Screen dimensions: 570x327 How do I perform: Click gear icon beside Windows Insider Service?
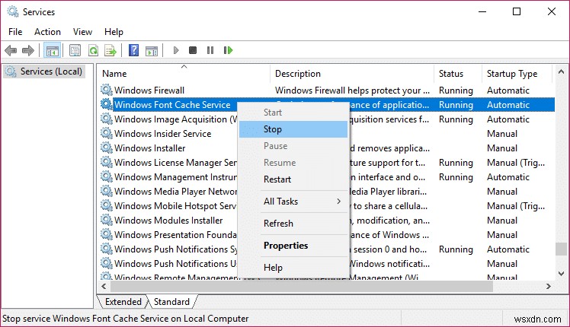pos(107,133)
